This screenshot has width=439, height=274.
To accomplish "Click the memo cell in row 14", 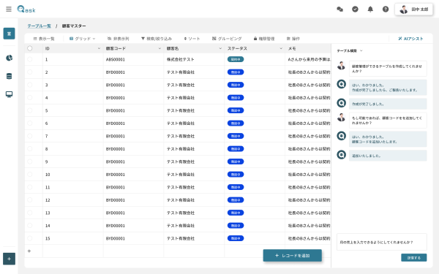I will (308, 226).
